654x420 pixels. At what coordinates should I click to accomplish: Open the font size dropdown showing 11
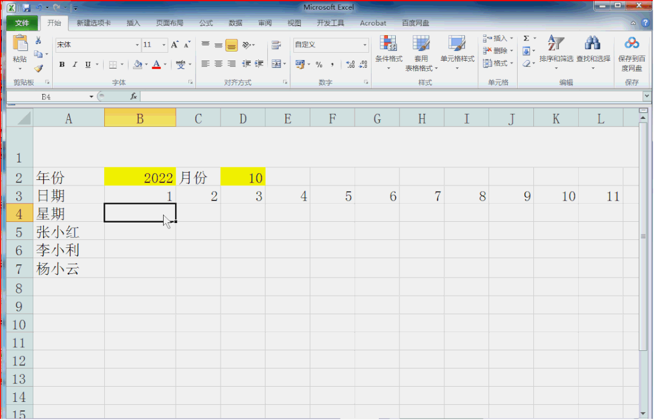[x=164, y=45]
